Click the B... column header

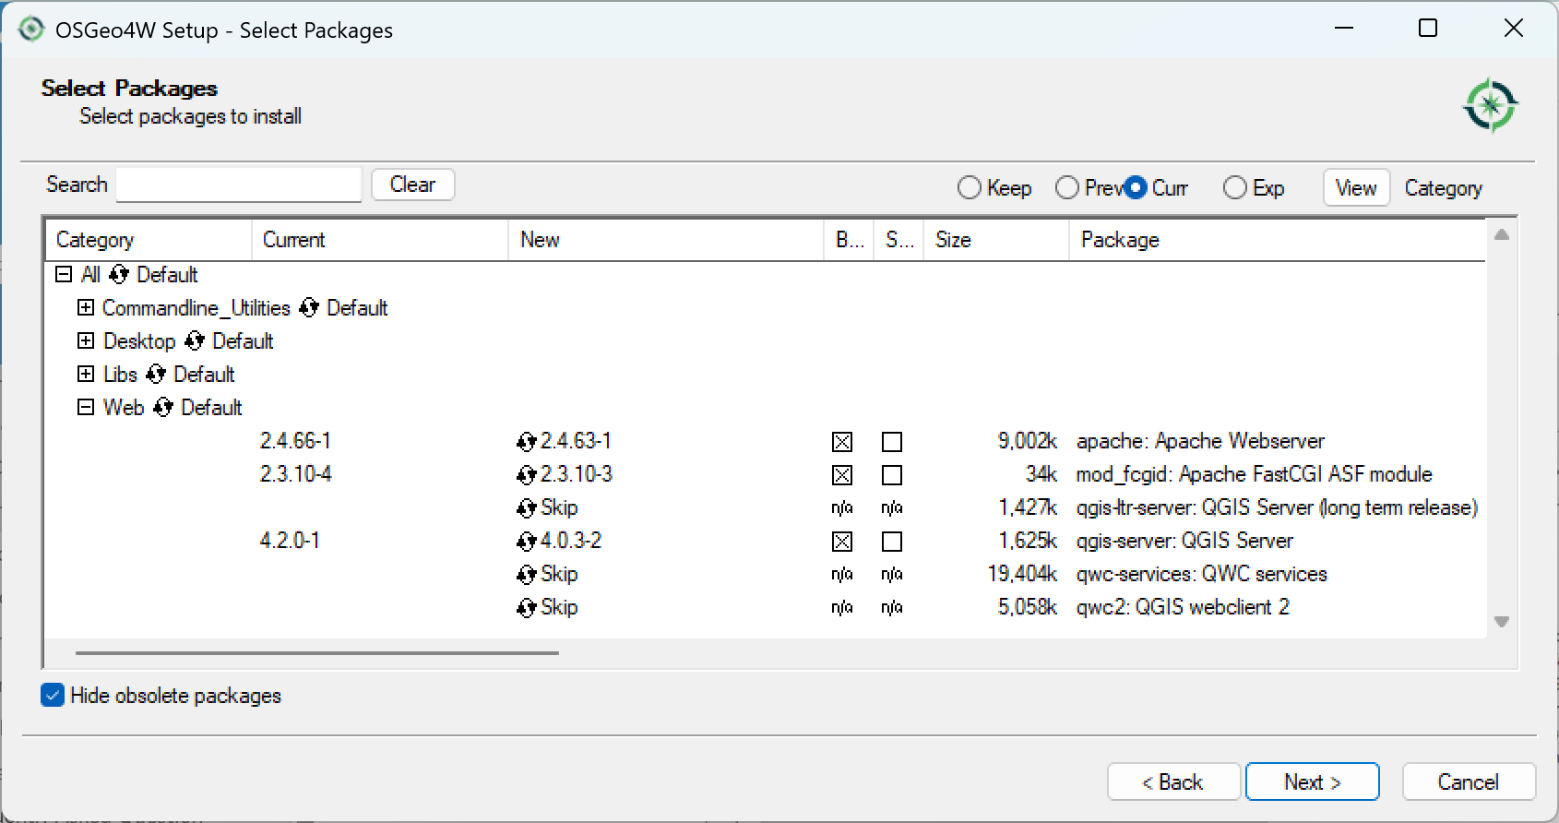pos(849,240)
